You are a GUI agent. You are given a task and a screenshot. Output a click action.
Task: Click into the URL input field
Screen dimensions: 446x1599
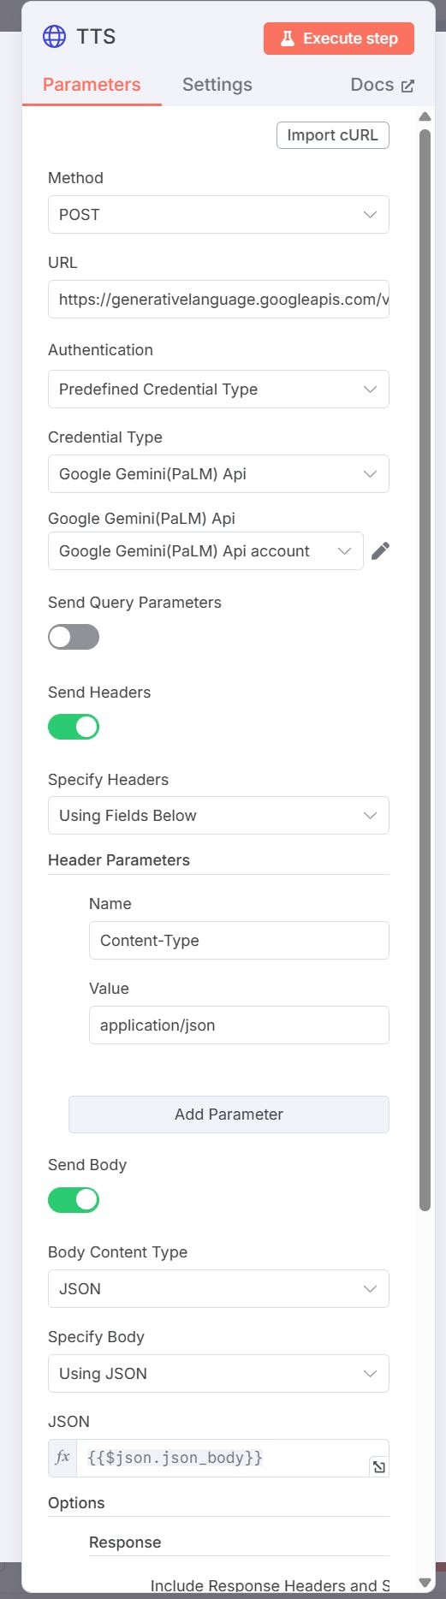coord(218,300)
